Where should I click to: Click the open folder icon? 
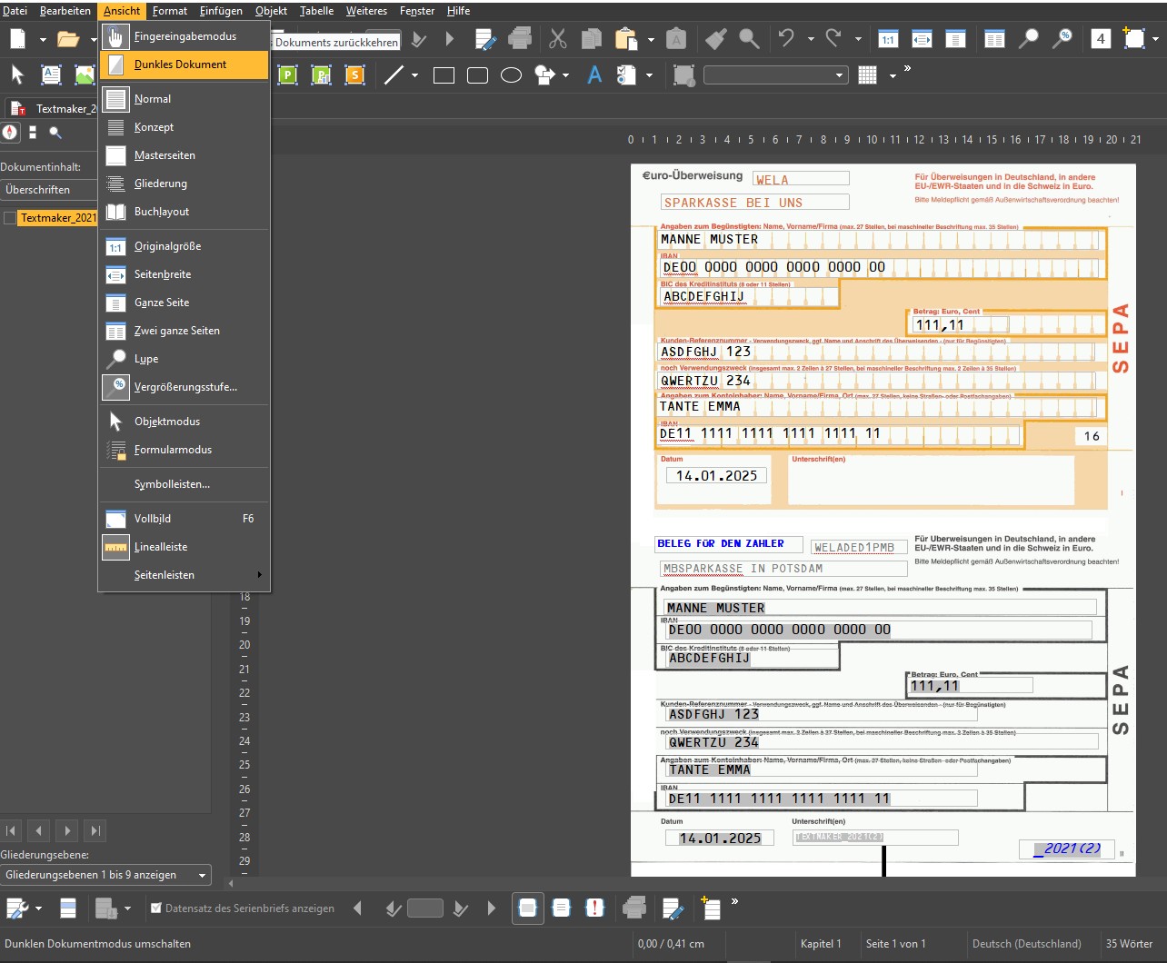(x=67, y=39)
